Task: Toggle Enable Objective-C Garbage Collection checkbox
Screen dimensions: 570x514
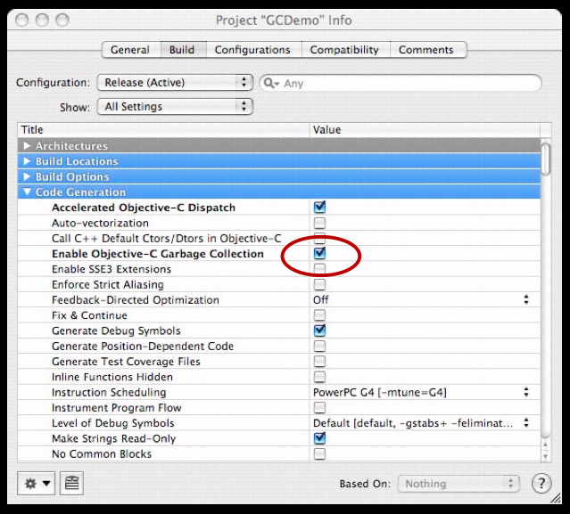Action: pos(319,254)
